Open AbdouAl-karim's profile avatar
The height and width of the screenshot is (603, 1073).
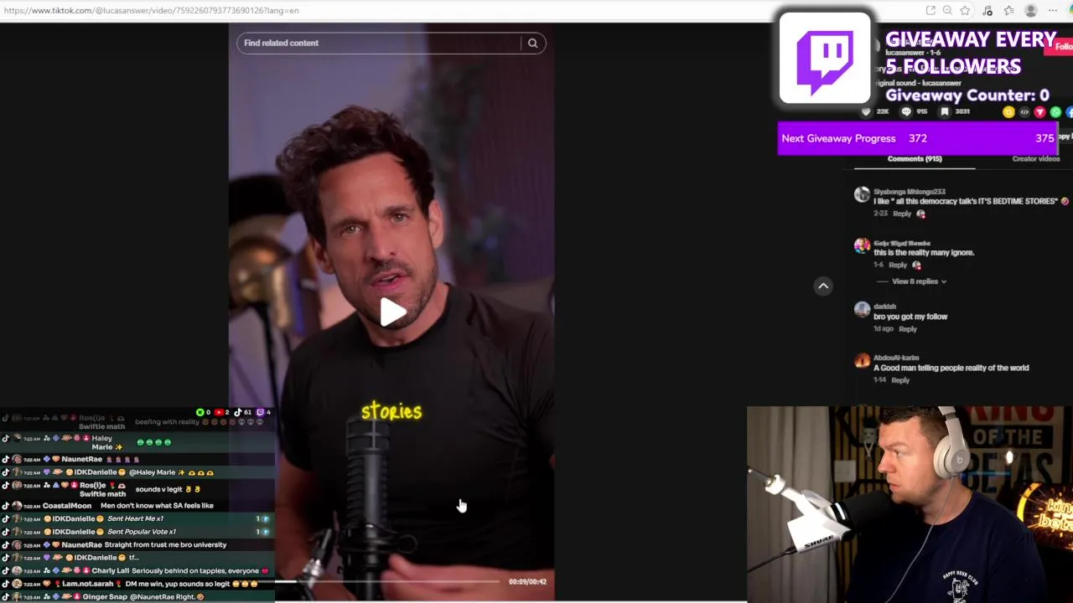pyautogui.click(x=862, y=361)
